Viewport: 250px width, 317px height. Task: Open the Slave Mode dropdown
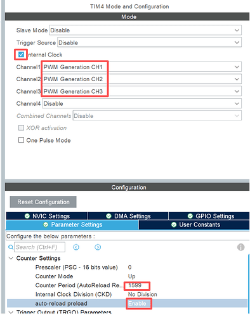145,30
